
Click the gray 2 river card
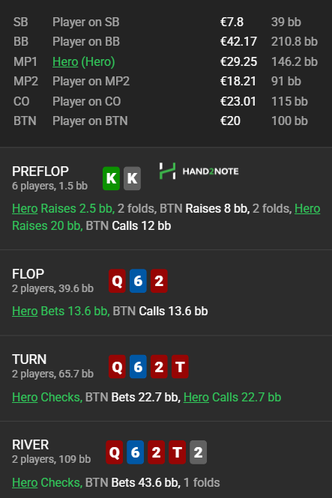[x=199, y=452]
